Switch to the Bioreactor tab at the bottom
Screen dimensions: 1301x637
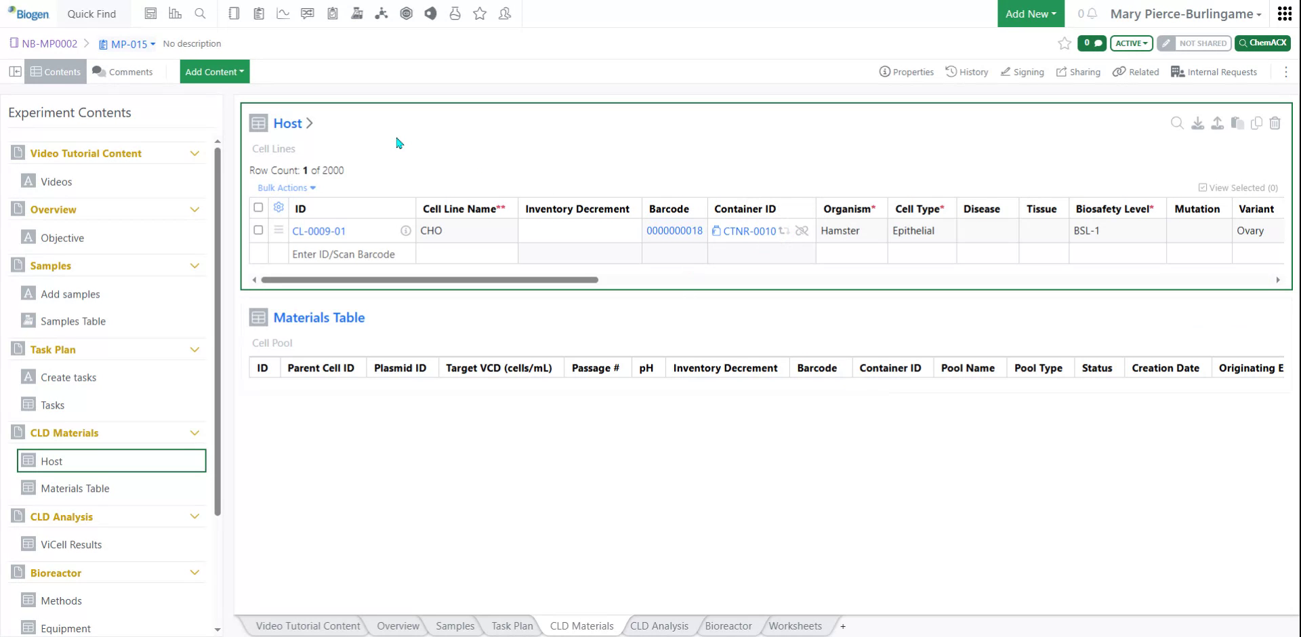[728, 625]
